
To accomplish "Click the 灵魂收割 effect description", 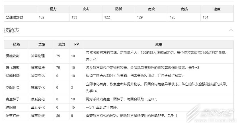I will 157,56.
